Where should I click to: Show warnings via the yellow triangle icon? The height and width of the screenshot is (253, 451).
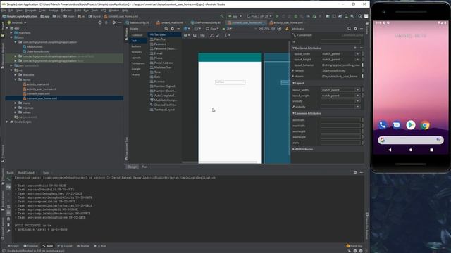point(287,29)
